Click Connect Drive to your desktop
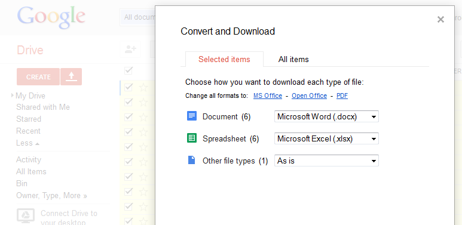Screen dimensions: 462x225 (69, 217)
